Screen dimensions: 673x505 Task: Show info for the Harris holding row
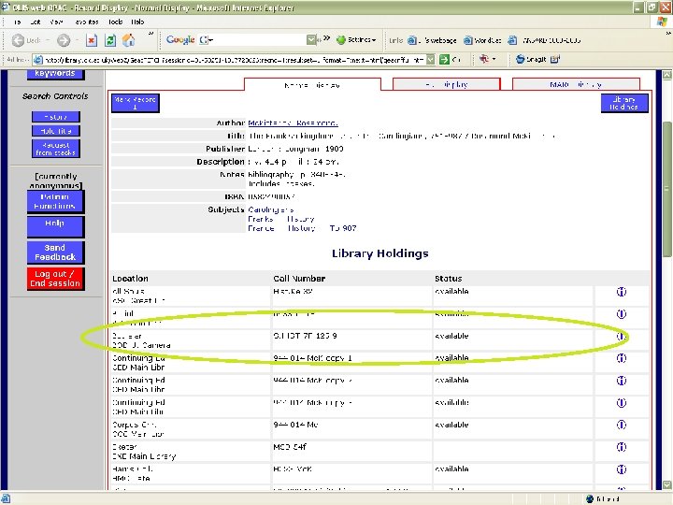[x=621, y=469]
